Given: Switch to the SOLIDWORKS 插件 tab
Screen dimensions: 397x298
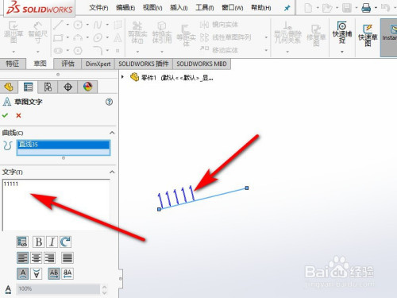Looking at the screenshot, I should click(144, 64).
